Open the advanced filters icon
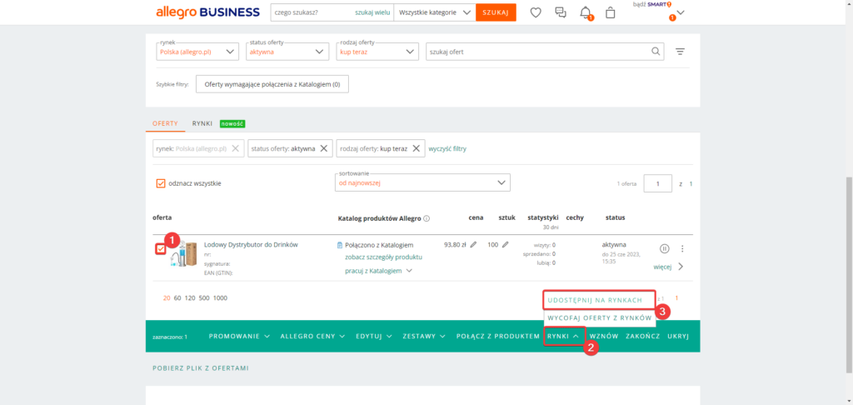853x405 pixels. pos(680,52)
